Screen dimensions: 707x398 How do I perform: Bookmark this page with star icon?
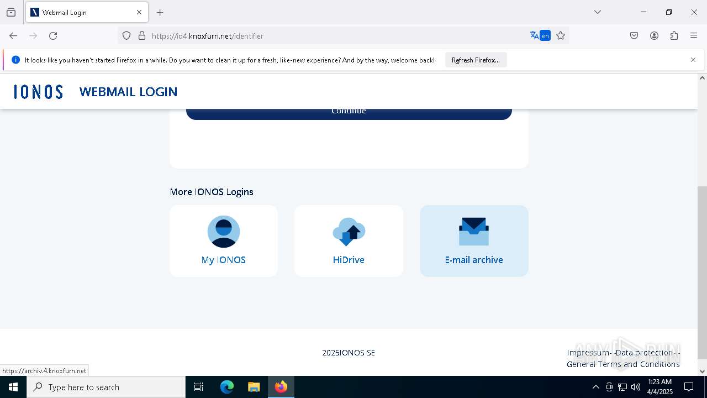pyautogui.click(x=561, y=36)
